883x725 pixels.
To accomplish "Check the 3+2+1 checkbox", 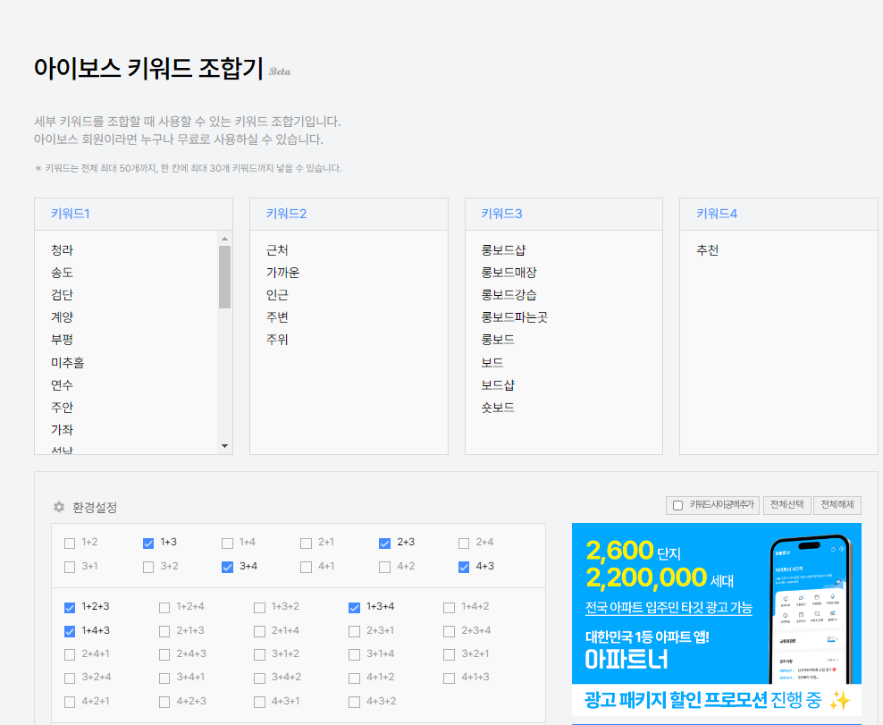I will tap(449, 654).
